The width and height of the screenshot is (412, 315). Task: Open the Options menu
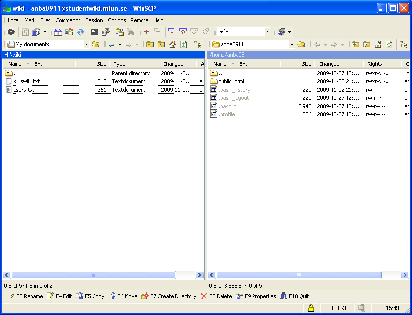pos(117,20)
